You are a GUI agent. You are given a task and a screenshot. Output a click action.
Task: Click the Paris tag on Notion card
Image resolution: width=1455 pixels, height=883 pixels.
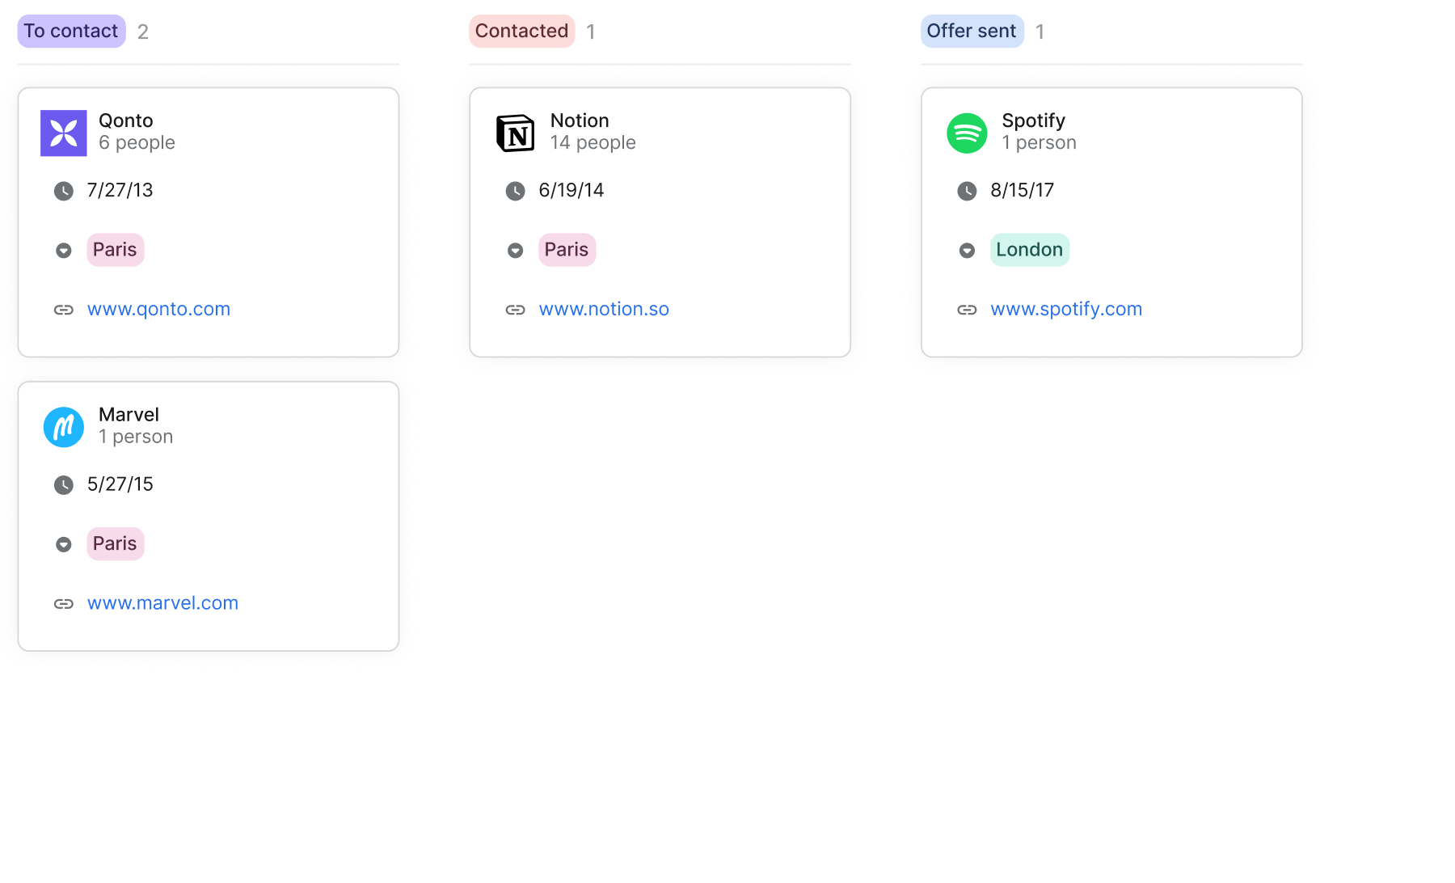567,250
